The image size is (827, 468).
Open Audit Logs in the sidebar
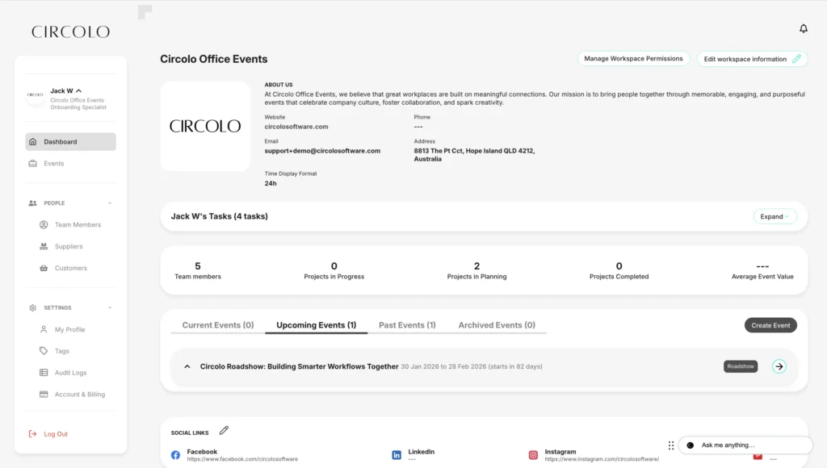pyautogui.click(x=70, y=373)
